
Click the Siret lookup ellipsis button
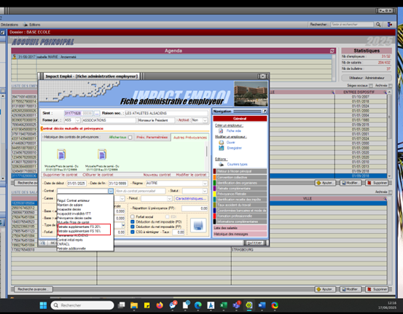coord(97,114)
